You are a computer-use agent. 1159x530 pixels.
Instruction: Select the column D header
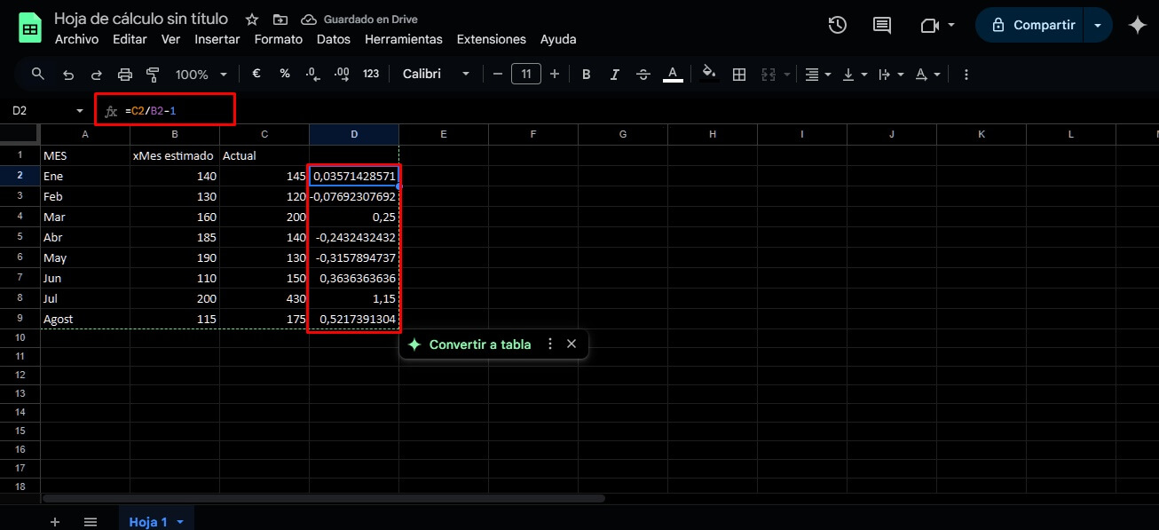coord(354,134)
